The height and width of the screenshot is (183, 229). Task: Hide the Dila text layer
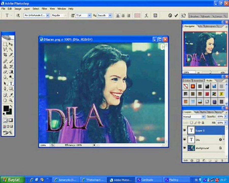[185, 139]
